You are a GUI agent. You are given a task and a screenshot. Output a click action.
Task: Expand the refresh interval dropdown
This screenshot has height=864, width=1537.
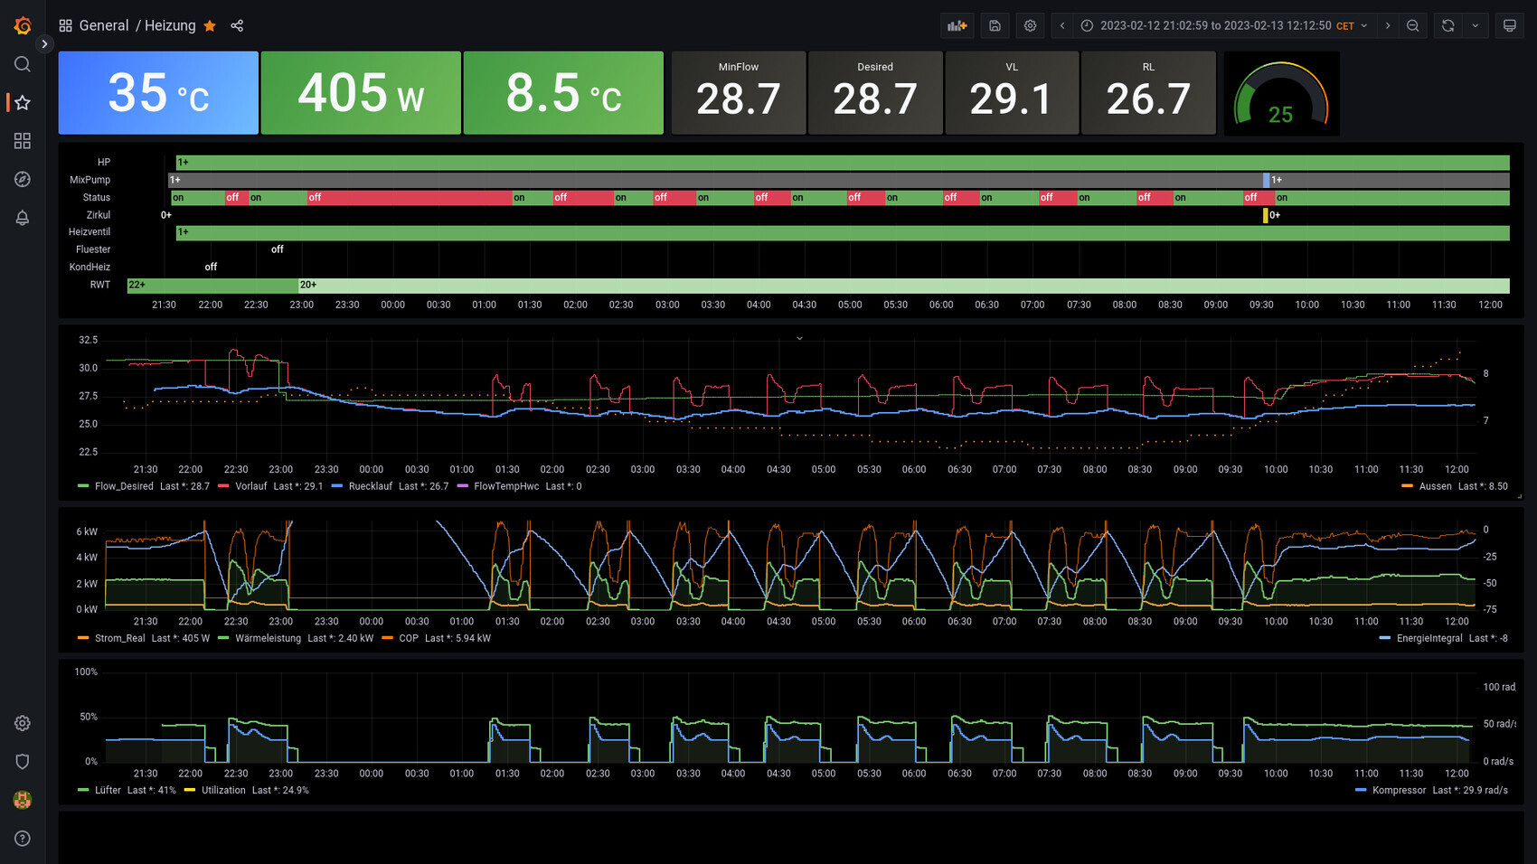[x=1475, y=26]
